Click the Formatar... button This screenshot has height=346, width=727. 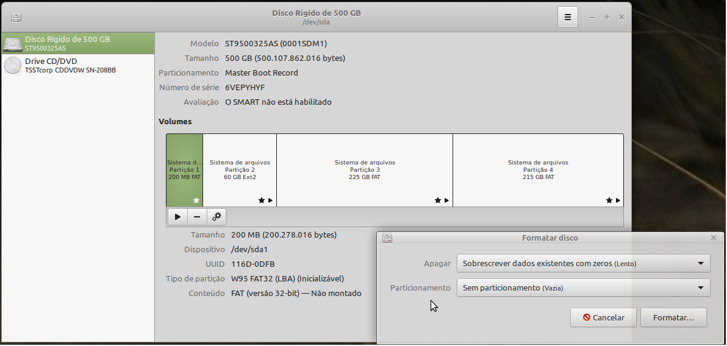(x=673, y=318)
